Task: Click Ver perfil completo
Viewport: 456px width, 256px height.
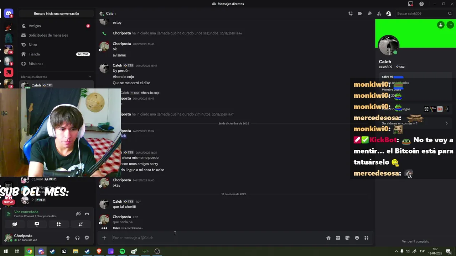Action: tap(415, 241)
